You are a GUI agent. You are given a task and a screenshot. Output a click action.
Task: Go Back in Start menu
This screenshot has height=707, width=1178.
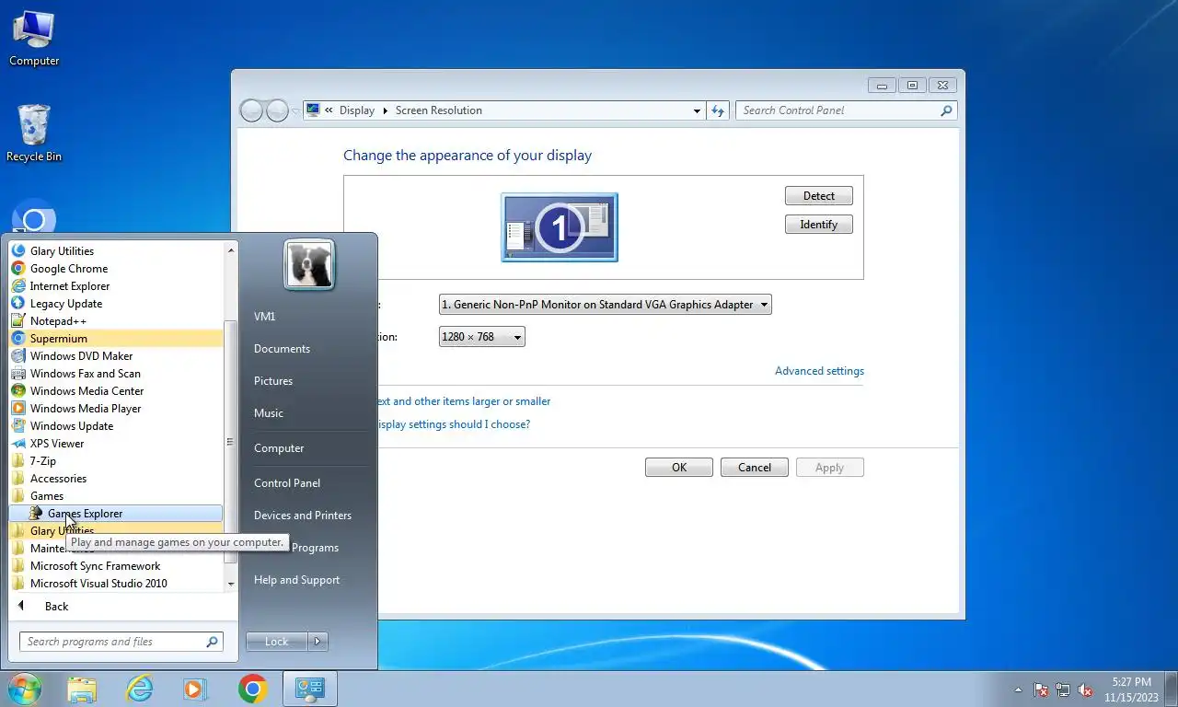coord(56,606)
